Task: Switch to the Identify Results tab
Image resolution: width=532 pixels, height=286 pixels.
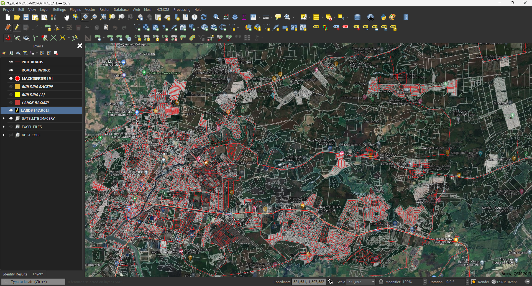Action: 15,274
